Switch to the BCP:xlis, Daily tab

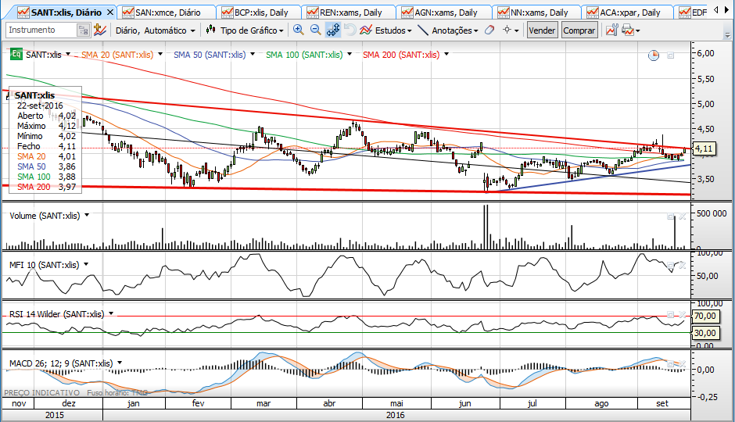[260, 13]
